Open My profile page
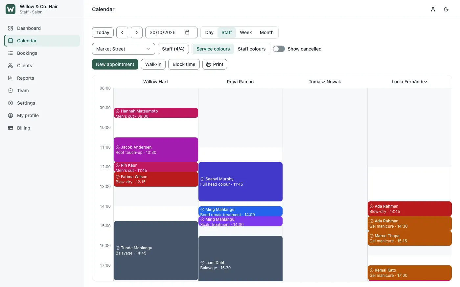This screenshot has height=287, width=460. click(42, 115)
